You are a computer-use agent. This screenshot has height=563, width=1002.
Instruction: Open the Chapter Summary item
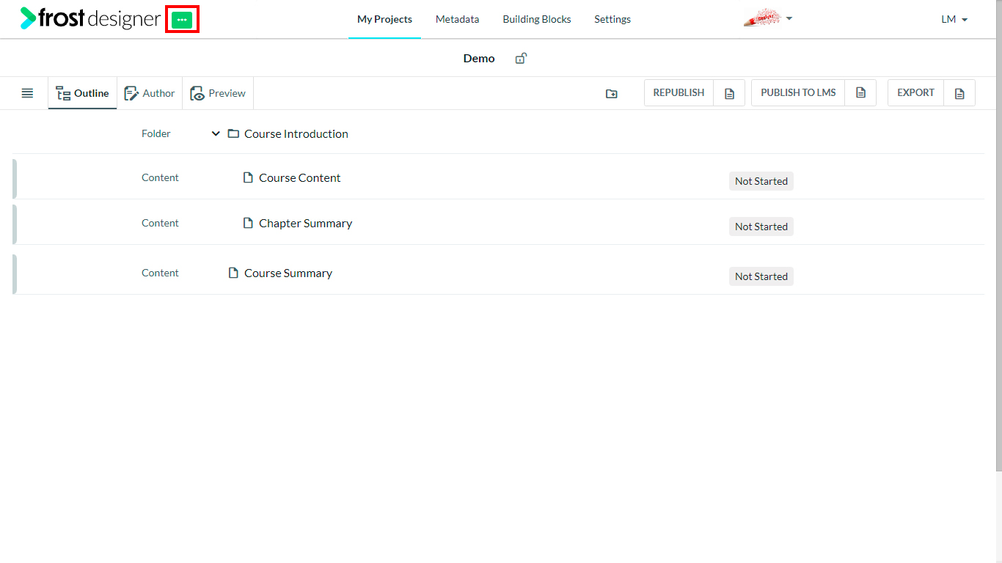pyautogui.click(x=305, y=223)
